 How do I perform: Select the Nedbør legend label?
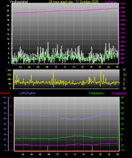pos(5,93)
